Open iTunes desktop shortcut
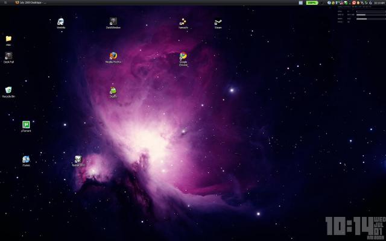Screen dimensions: 386x241 26,160
